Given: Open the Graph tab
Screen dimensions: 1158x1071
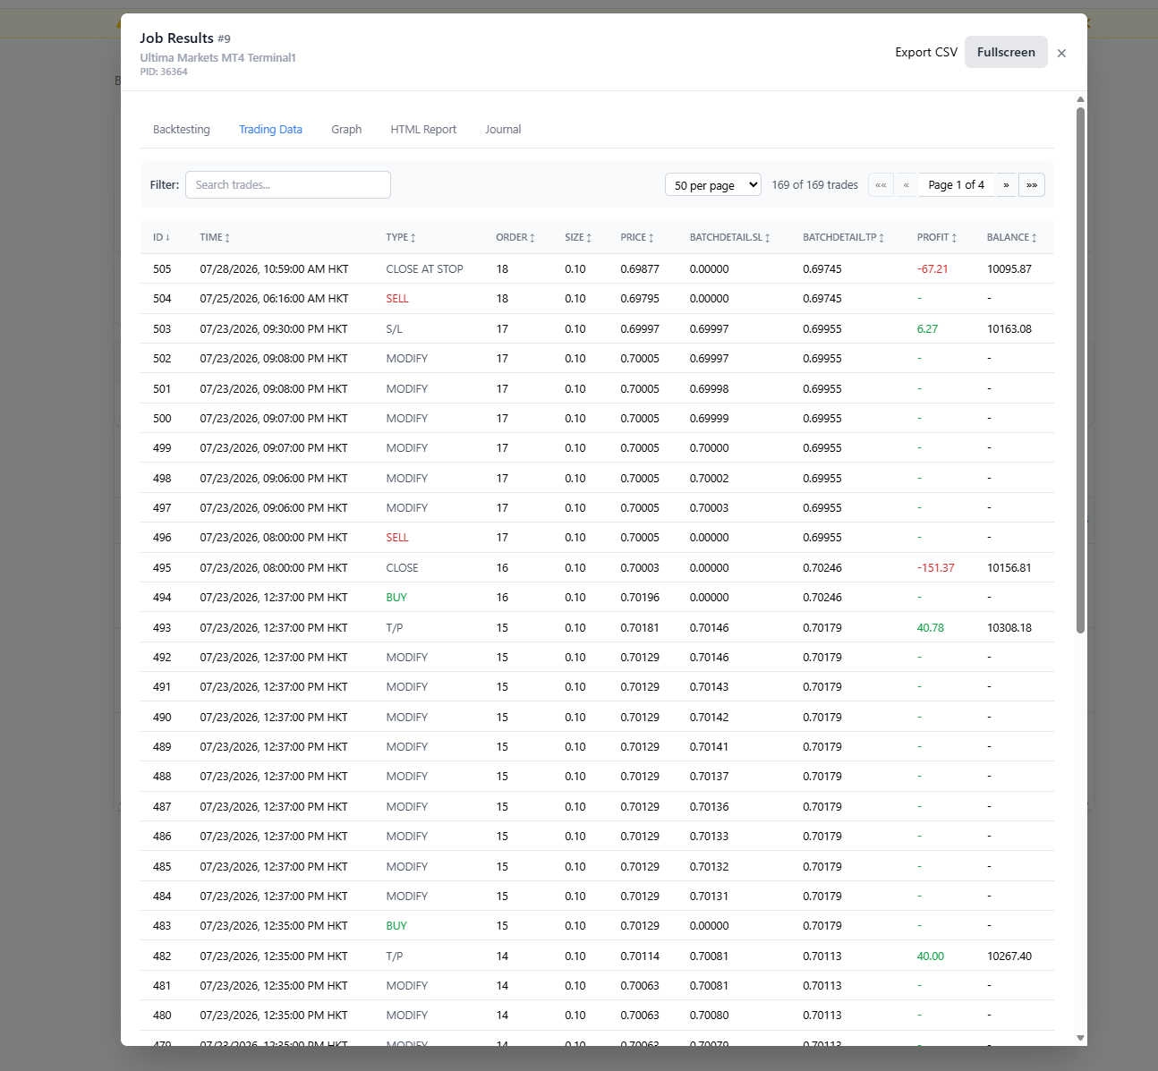Looking at the screenshot, I should tap(346, 130).
